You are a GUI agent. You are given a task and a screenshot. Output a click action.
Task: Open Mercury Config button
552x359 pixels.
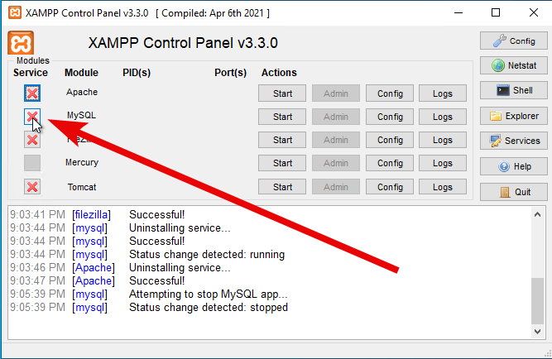coord(390,163)
